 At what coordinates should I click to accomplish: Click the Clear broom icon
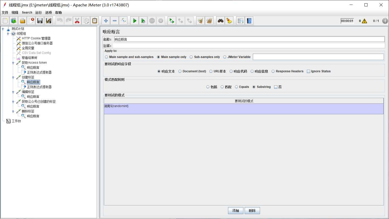(229, 21)
